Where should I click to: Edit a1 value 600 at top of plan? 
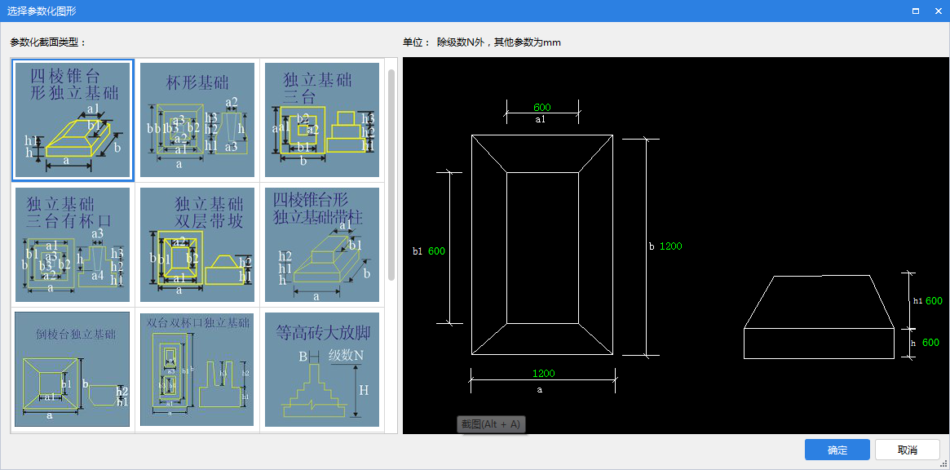(542, 108)
